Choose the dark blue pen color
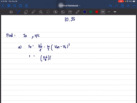The height and width of the screenshot is (103, 137). click(x=85, y=12)
